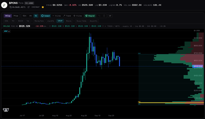Screen dimensions: 205x119
Task: Click the trash delete drawings icon
Action: (x=104, y=16)
